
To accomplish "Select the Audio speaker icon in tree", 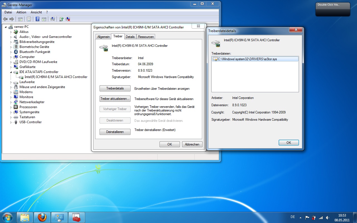I will tap(16, 37).
